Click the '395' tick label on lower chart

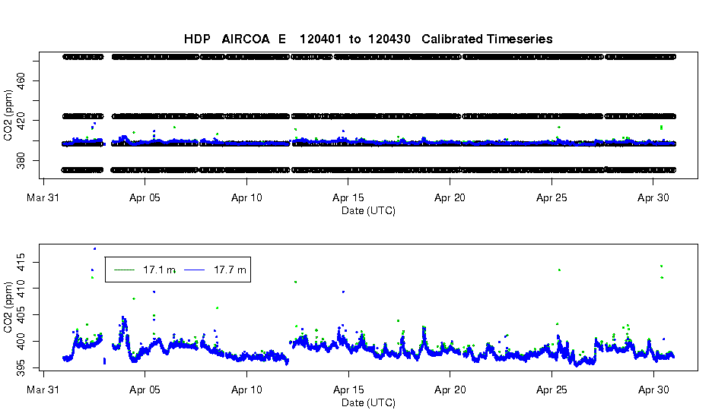(21, 367)
